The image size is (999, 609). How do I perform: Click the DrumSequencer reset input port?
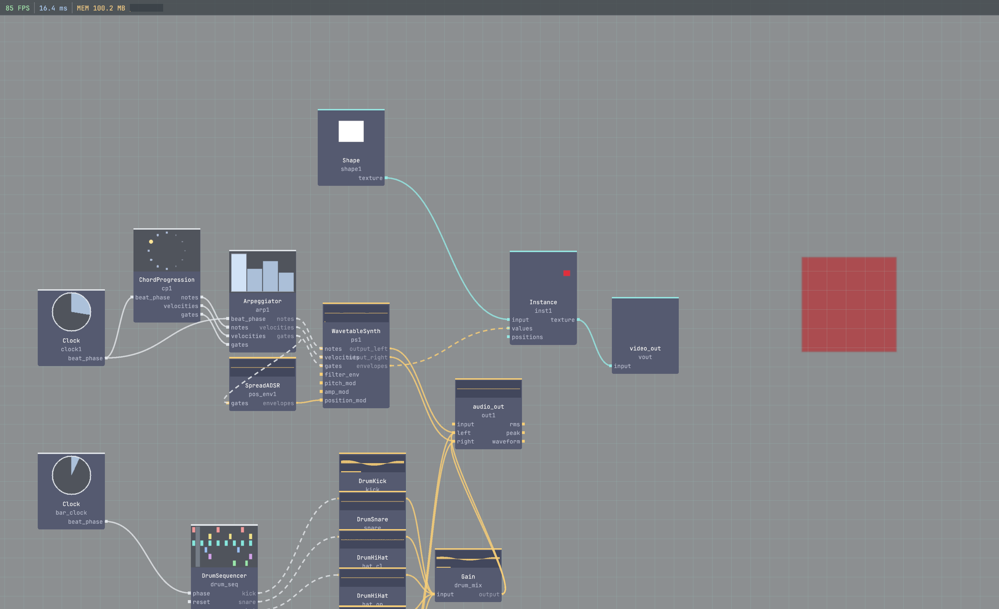tap(189, 602)
